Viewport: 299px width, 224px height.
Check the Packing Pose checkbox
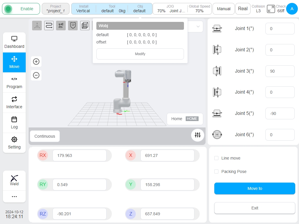click(216, 171)
